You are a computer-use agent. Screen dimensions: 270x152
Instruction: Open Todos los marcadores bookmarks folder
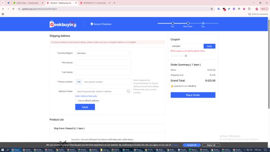258,14
